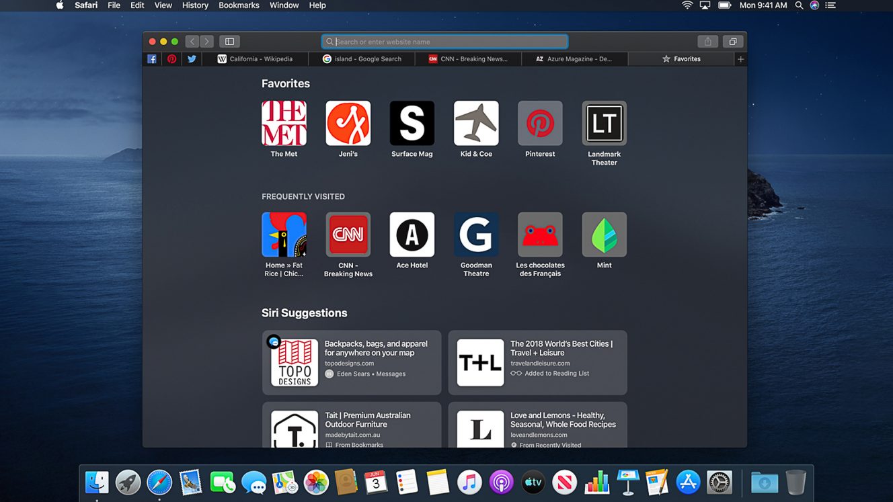The width and height of the screenshot is (893, 502).
Task: Switch to the Azure Magazine tab
Action: click(574, 59)
